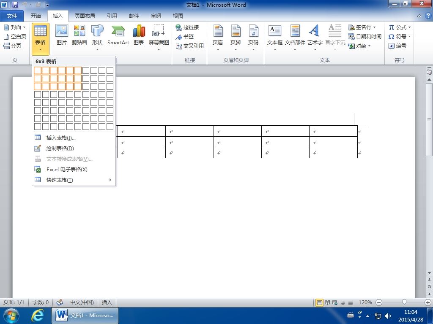Minimize the ribbon with the caret button
The height and width of the screenshot is (324, 433).
pos(419,16)
